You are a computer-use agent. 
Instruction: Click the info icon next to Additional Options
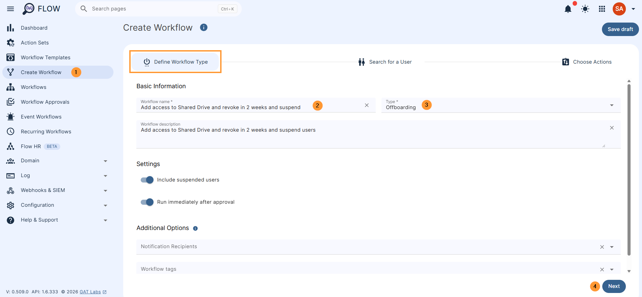coord(195,228)
